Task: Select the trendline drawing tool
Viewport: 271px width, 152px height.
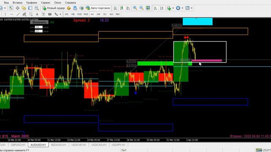Action: coord(18,14)
